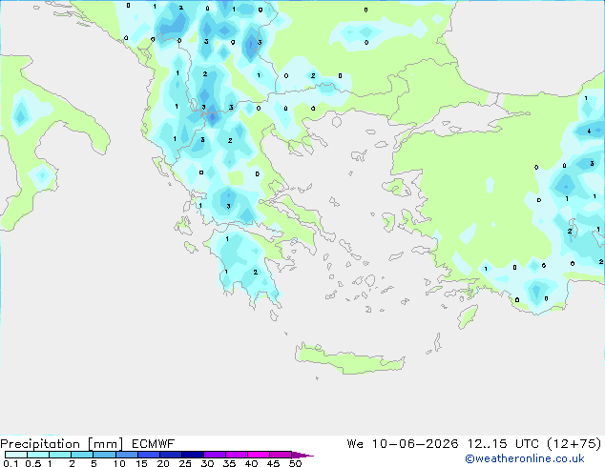Pick the legend swatch between 0.1 and 0.5
The image size is (605, 467).
point(16,455)
